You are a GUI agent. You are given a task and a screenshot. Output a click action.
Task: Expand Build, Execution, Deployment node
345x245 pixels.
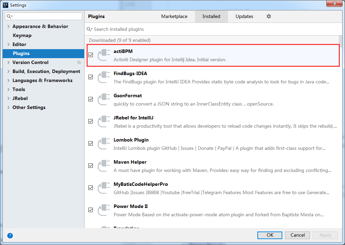tap(8, 71)
